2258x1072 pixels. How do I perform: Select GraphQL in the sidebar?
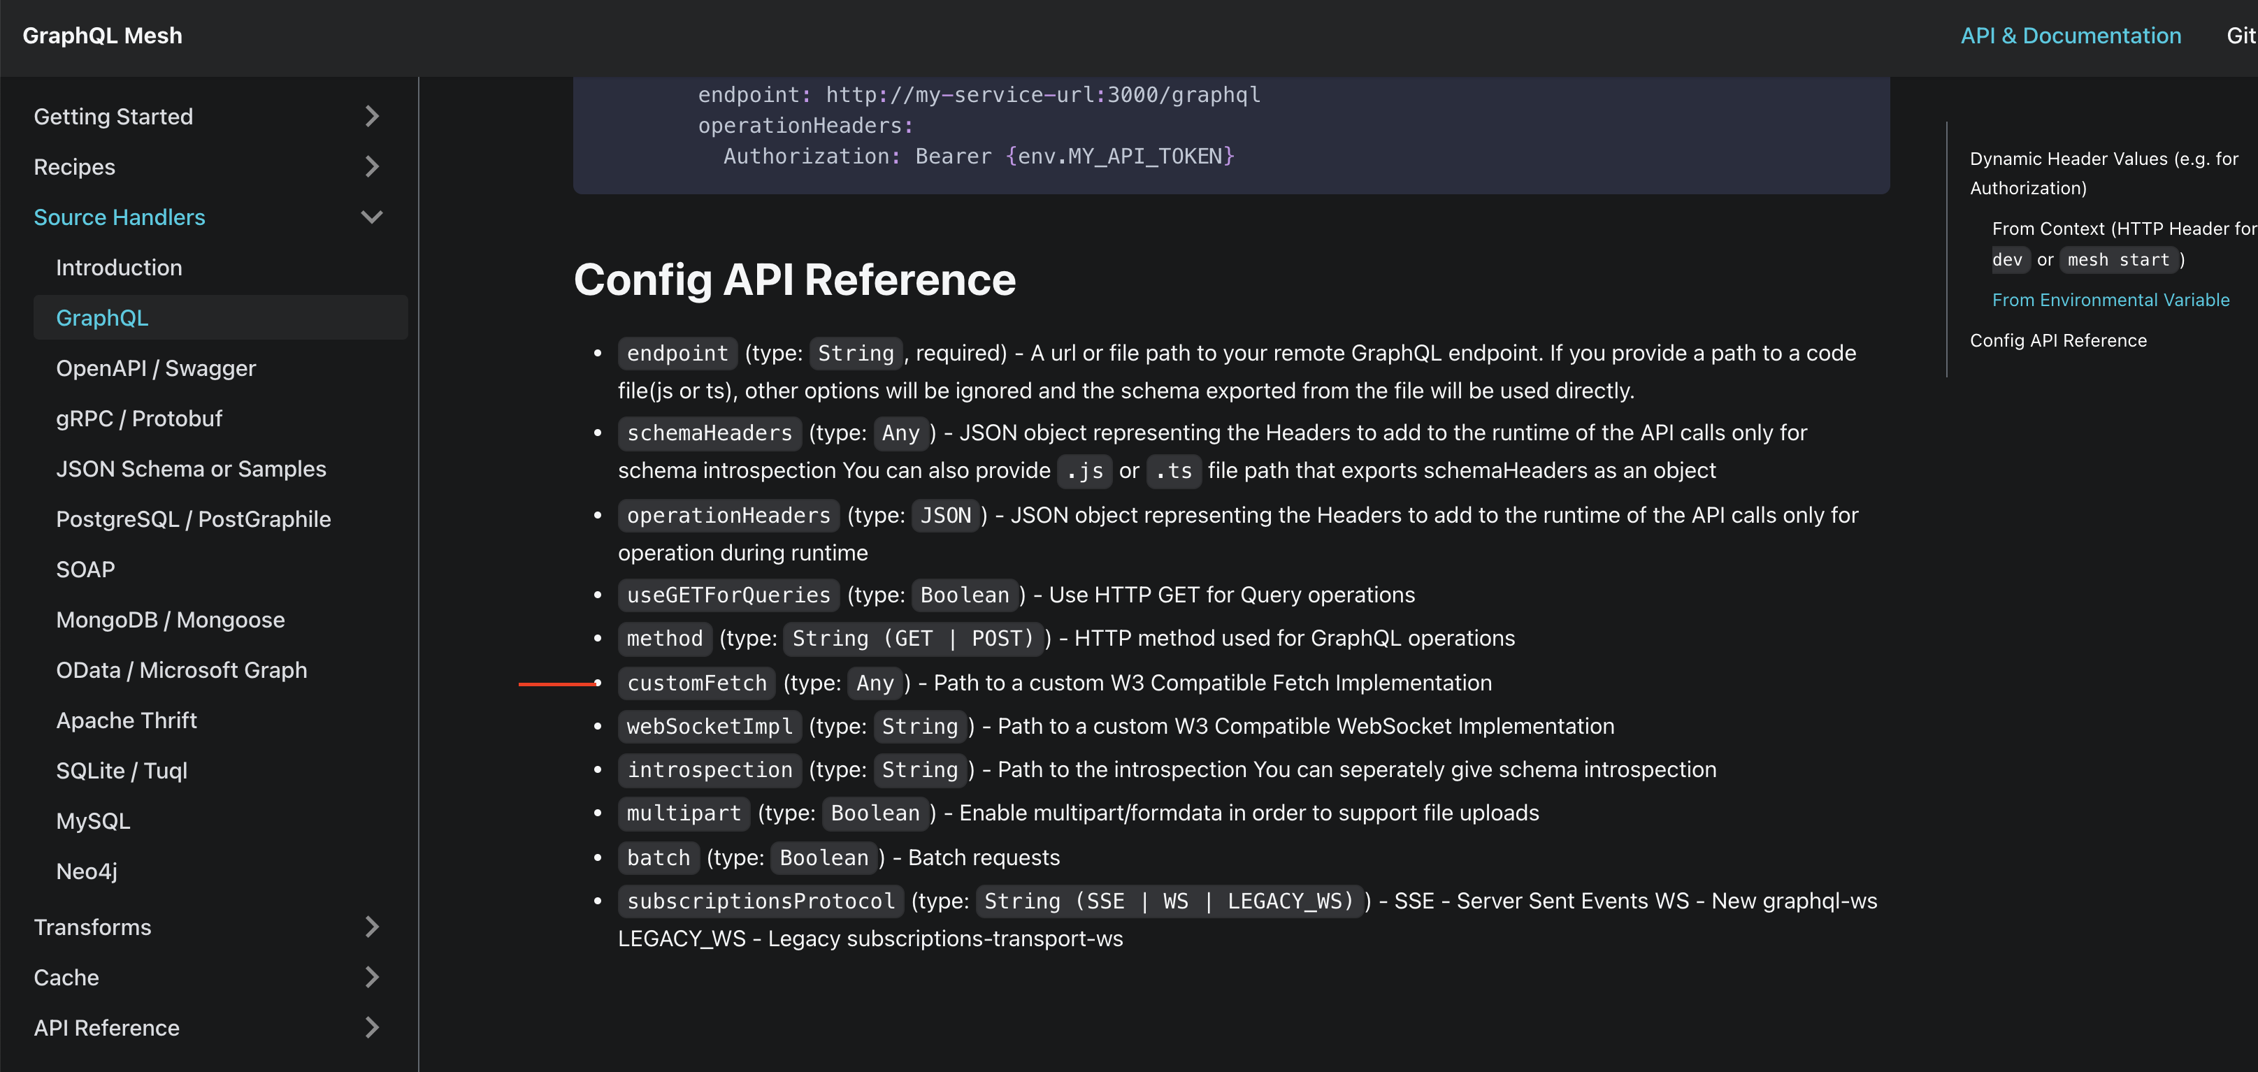pyautogui.click(x=101, y=317)
